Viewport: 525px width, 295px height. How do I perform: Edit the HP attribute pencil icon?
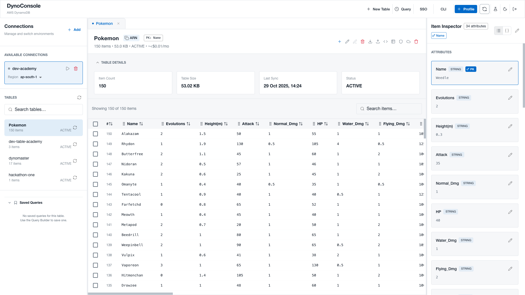tap(510, 212)
